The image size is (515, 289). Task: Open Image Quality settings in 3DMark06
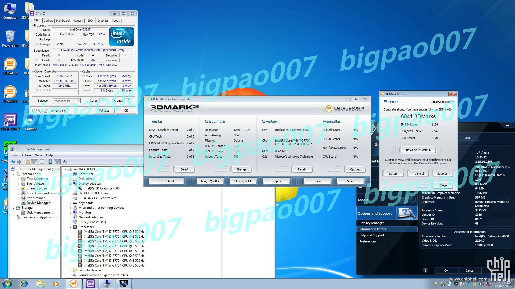tap(211, 181)
